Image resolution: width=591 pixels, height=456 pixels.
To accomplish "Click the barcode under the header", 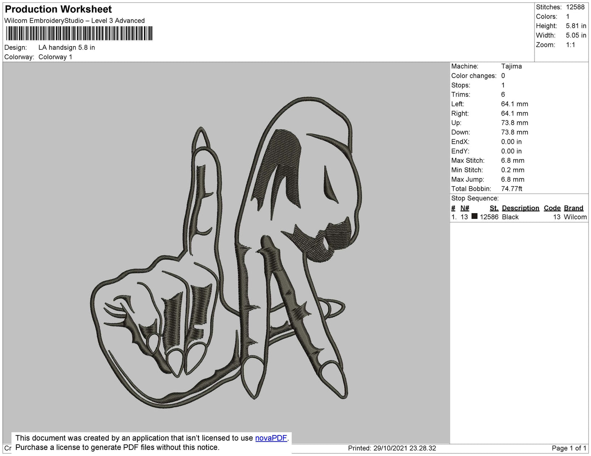I will pos(79,33).
